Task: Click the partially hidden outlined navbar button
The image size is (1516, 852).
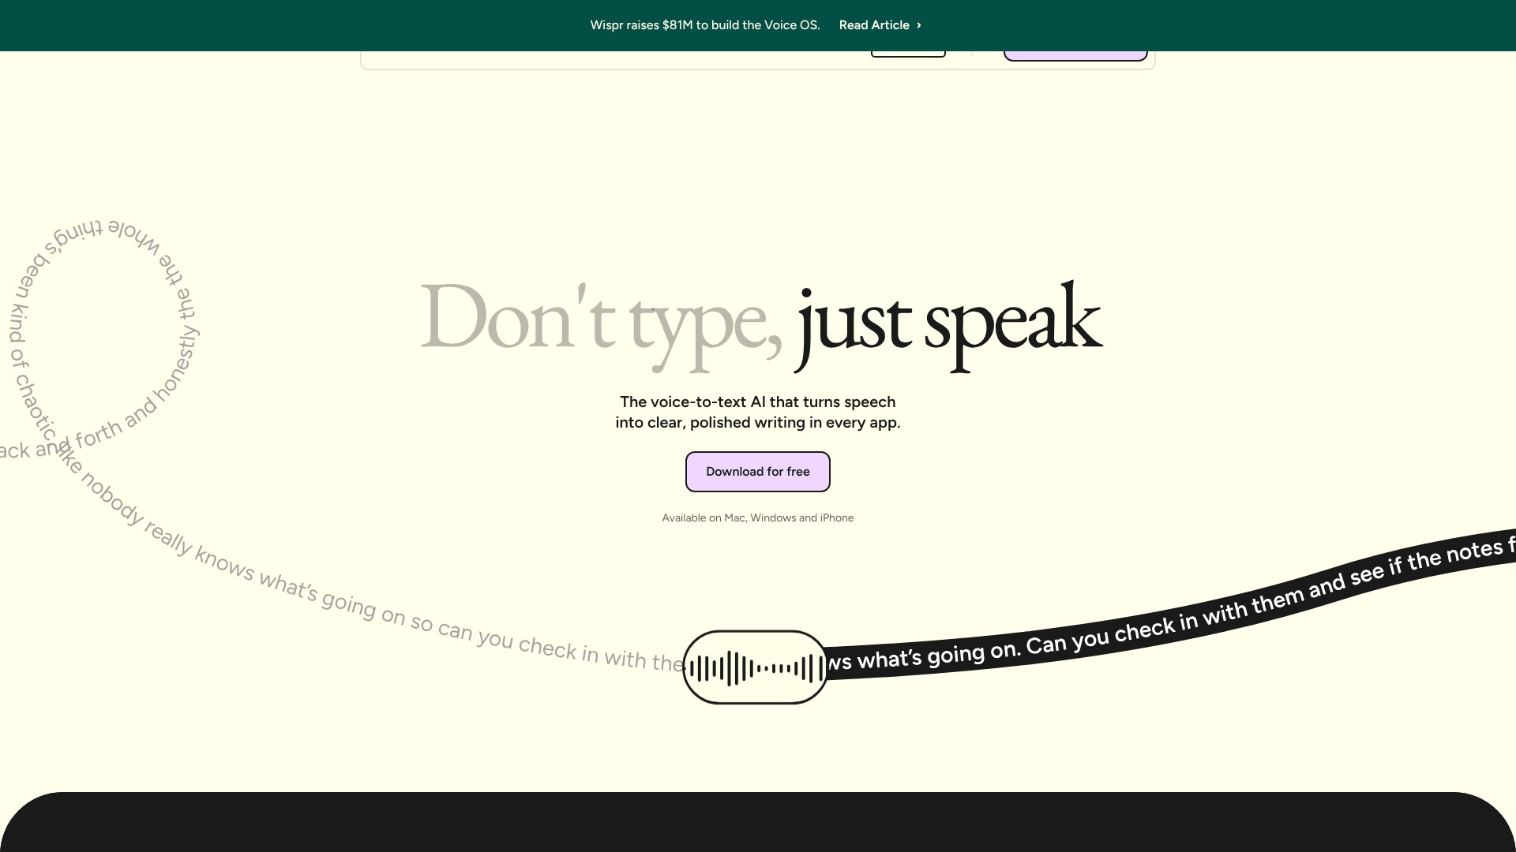Action: [x=908, y=54]
